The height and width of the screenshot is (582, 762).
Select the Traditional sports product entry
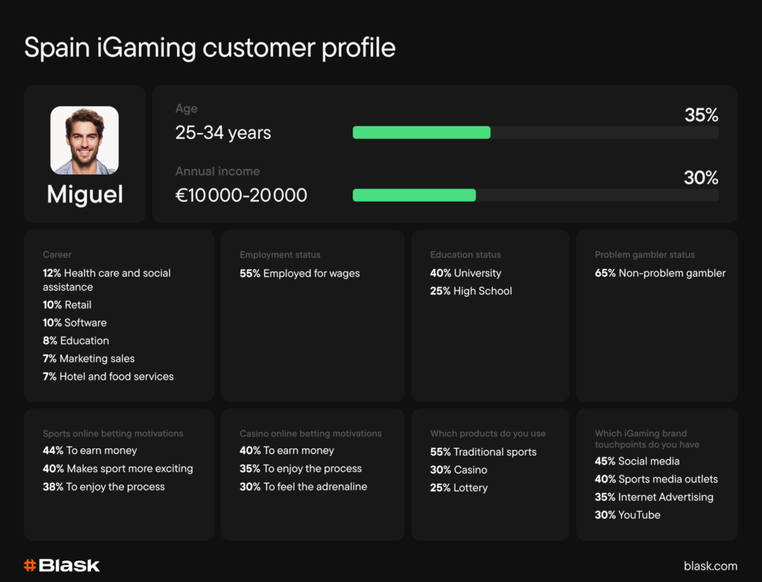point(483,452)
